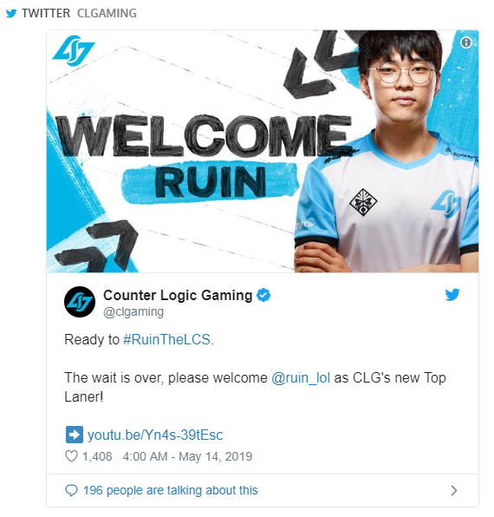Click the Twitter logo inside the tweet card

click(x=452, y=295)
